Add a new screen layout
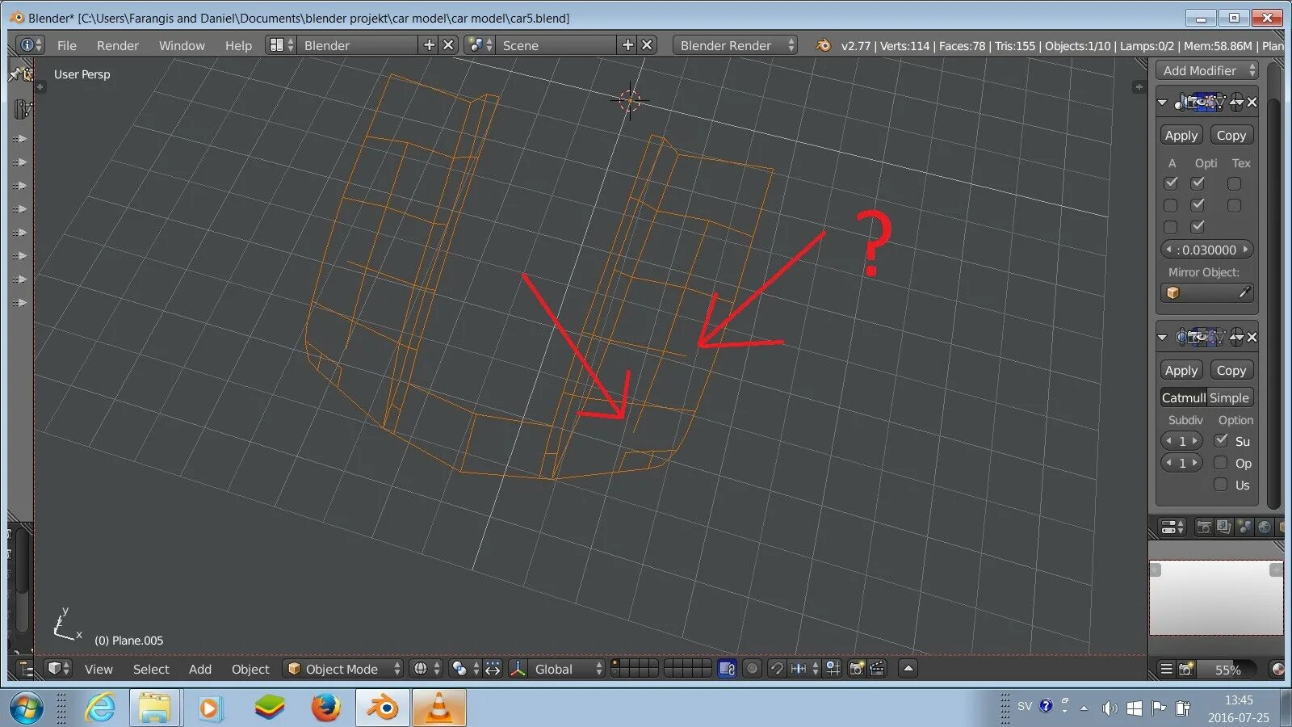 tap(430, 45)
